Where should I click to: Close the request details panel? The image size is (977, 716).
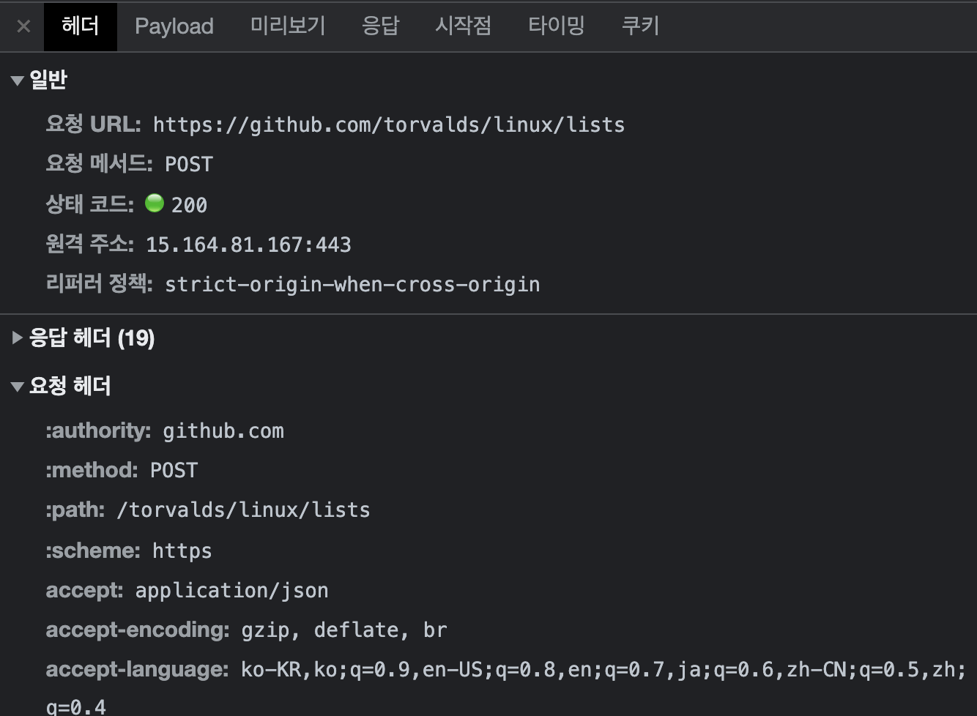[23, 26]
